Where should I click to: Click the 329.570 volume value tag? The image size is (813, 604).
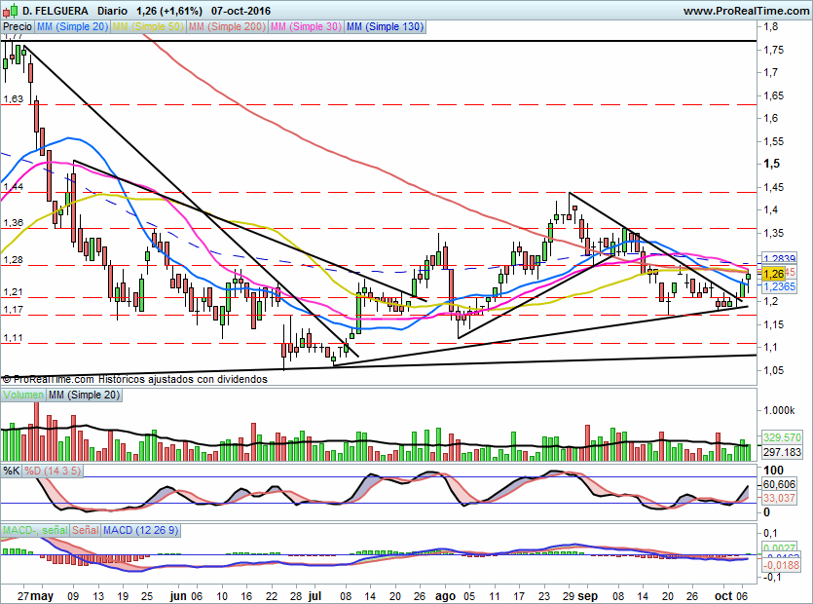tap(782, 438)
